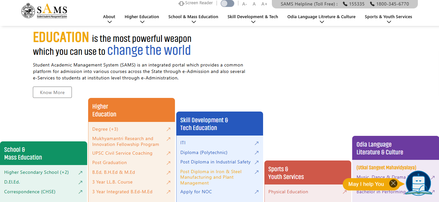Image resolution: width=439 pixels, height=202 pixels.
Task: Open 3 Year LL.B. Course link
Action: tap(113, 182)
